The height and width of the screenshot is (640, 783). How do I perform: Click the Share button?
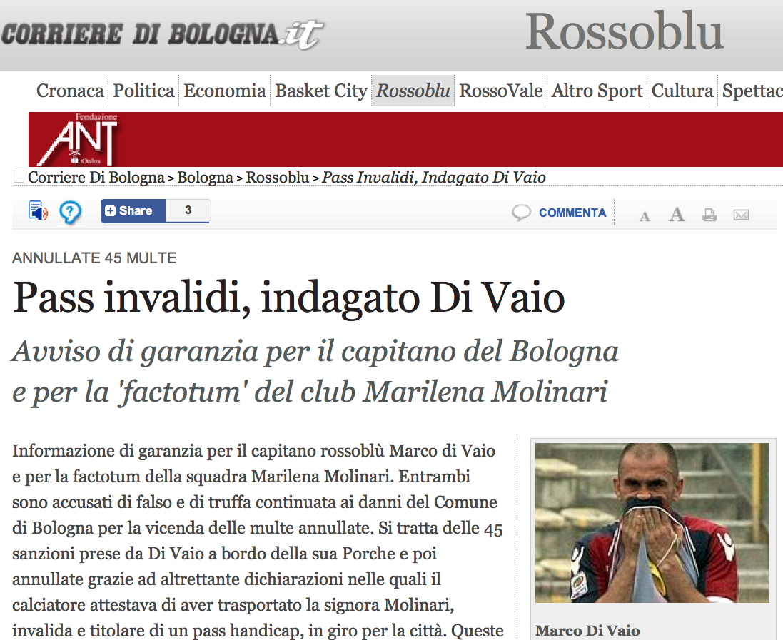(133, 210)
